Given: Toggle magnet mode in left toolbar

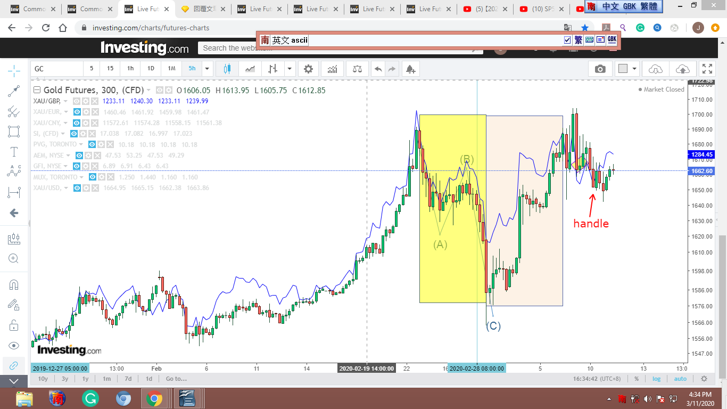Looking at the screenshot, I should click(14, 285).
